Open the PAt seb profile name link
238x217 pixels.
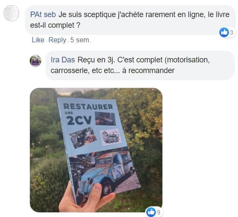[x=43, y=15]
